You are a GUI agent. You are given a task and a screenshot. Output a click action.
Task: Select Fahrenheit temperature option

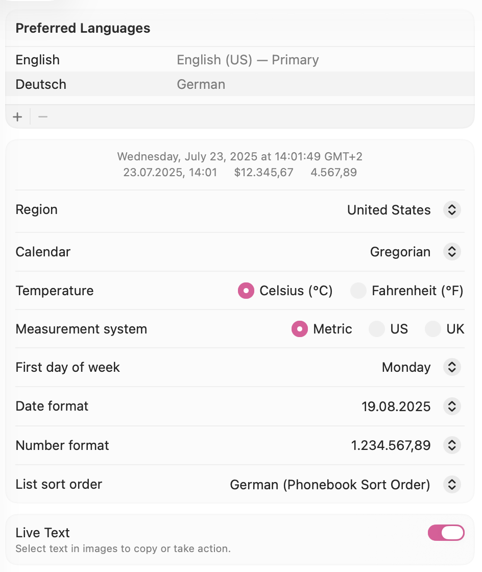pos(358,291)
